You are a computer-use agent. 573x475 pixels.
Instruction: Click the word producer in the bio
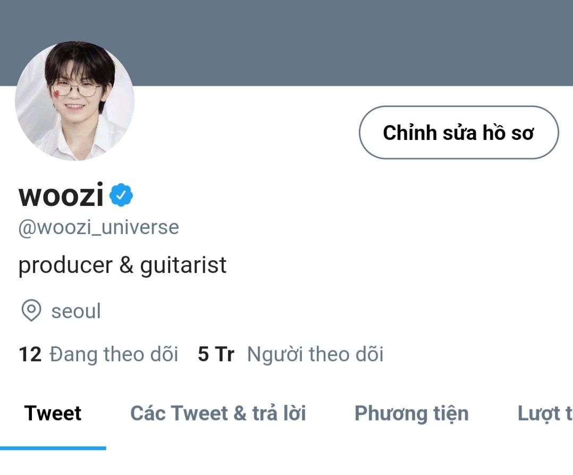[x=65, y=265]
